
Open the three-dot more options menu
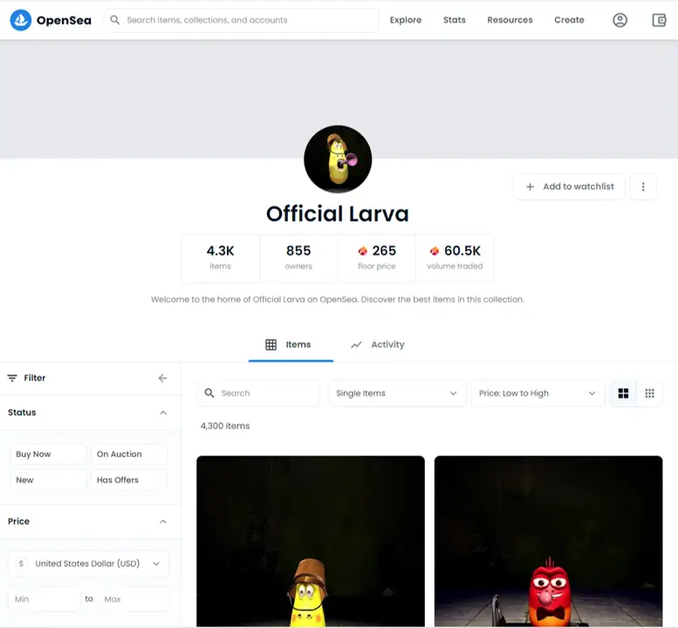643,187
